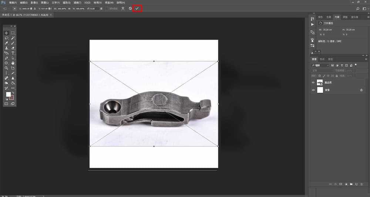
Task: Open the 編輯(E) menu
Action: coord(24,3)
